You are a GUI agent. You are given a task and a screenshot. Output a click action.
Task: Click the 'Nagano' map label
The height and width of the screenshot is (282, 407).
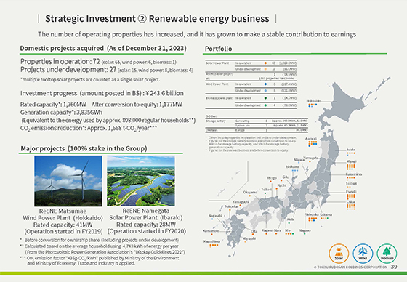click(x=305, y=230)
